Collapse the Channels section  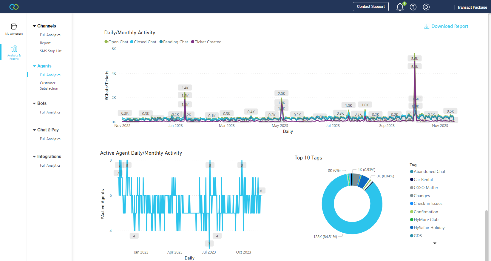coord(34,26)
